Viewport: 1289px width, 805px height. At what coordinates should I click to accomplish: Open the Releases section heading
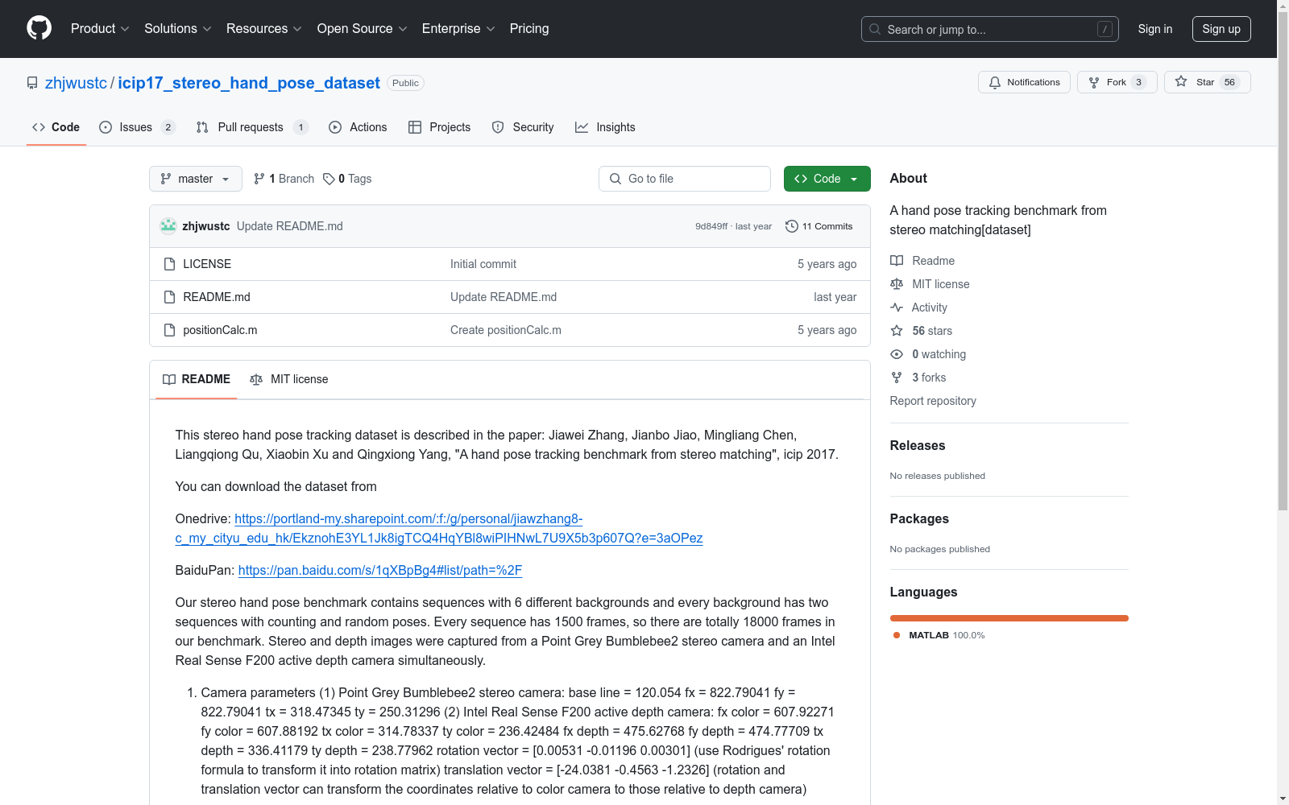click(918, 445)
